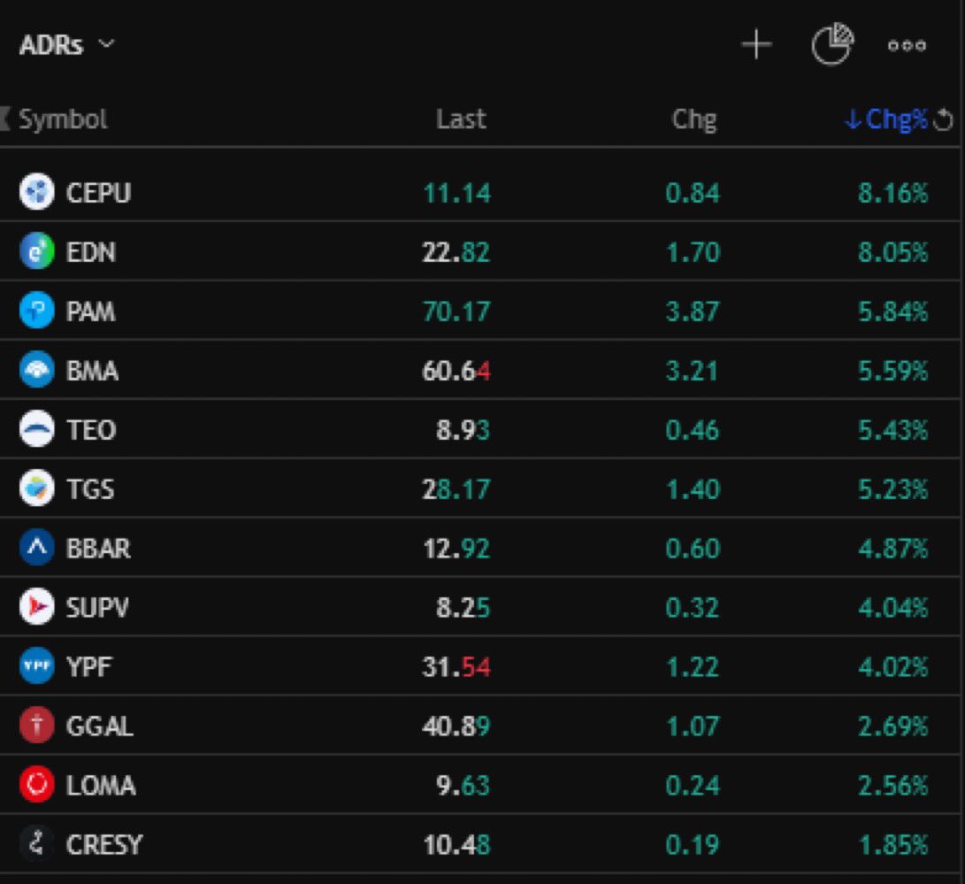Image resolution: width=965 pixels, height=884 pixels.
Task: Select the LOMA symbol name
Action: pyautogui.click(x=101, y=786)
